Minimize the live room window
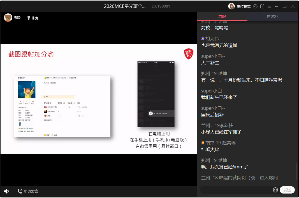This screenshot has height=198, width=299. pyautogui.click(x=276, y=6)
